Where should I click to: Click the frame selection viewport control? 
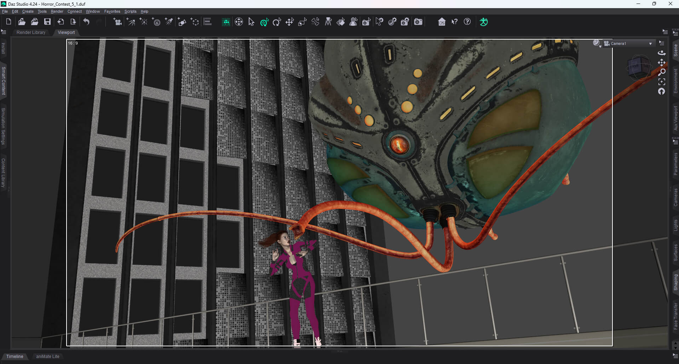tap(662, 82)
